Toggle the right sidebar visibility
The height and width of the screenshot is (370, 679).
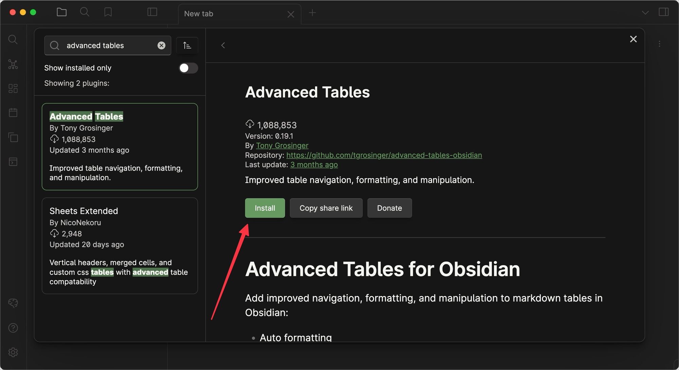pos(663,12)
